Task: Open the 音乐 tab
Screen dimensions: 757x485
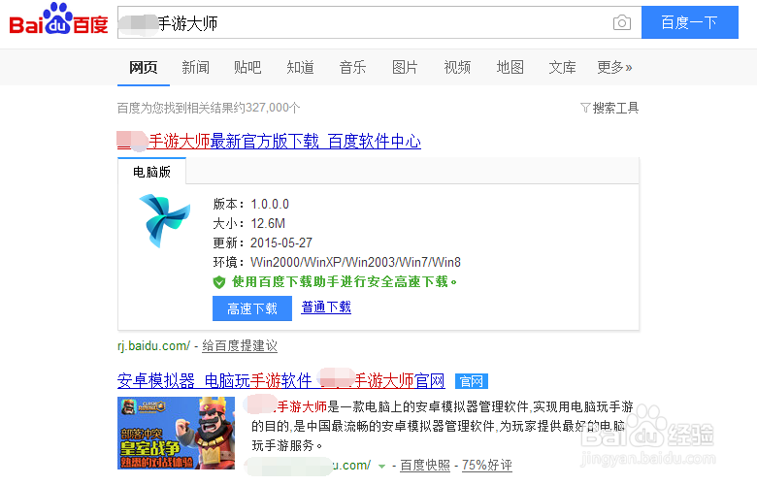Action: point(352,67)
